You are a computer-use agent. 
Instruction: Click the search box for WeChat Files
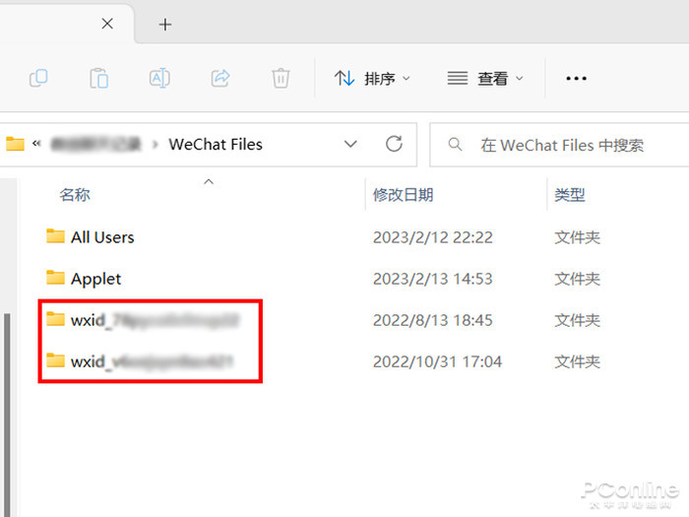[559, 145]
